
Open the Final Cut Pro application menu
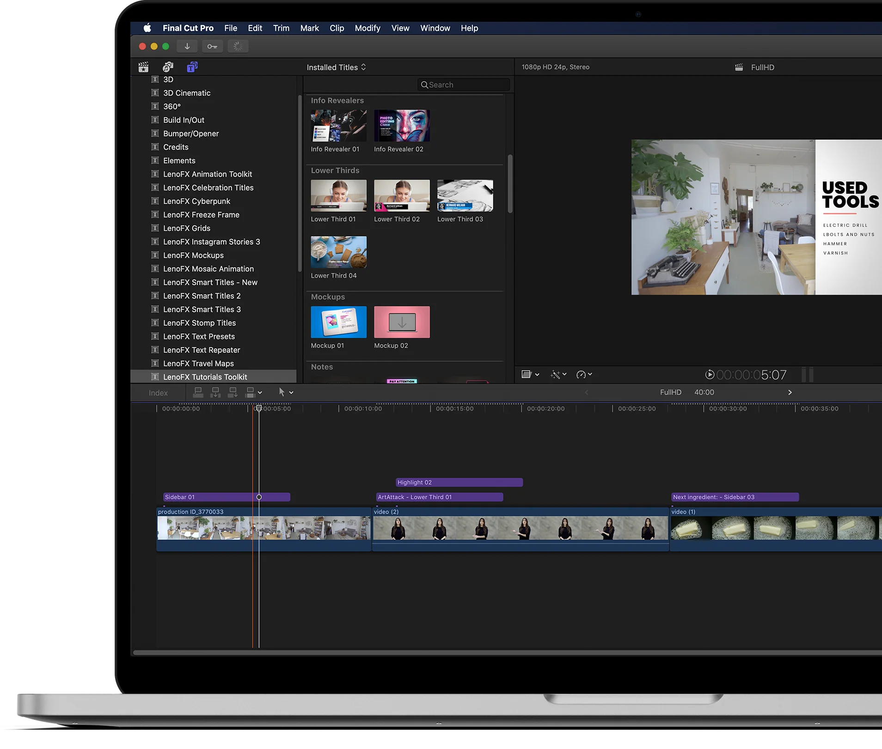[188, 28]
